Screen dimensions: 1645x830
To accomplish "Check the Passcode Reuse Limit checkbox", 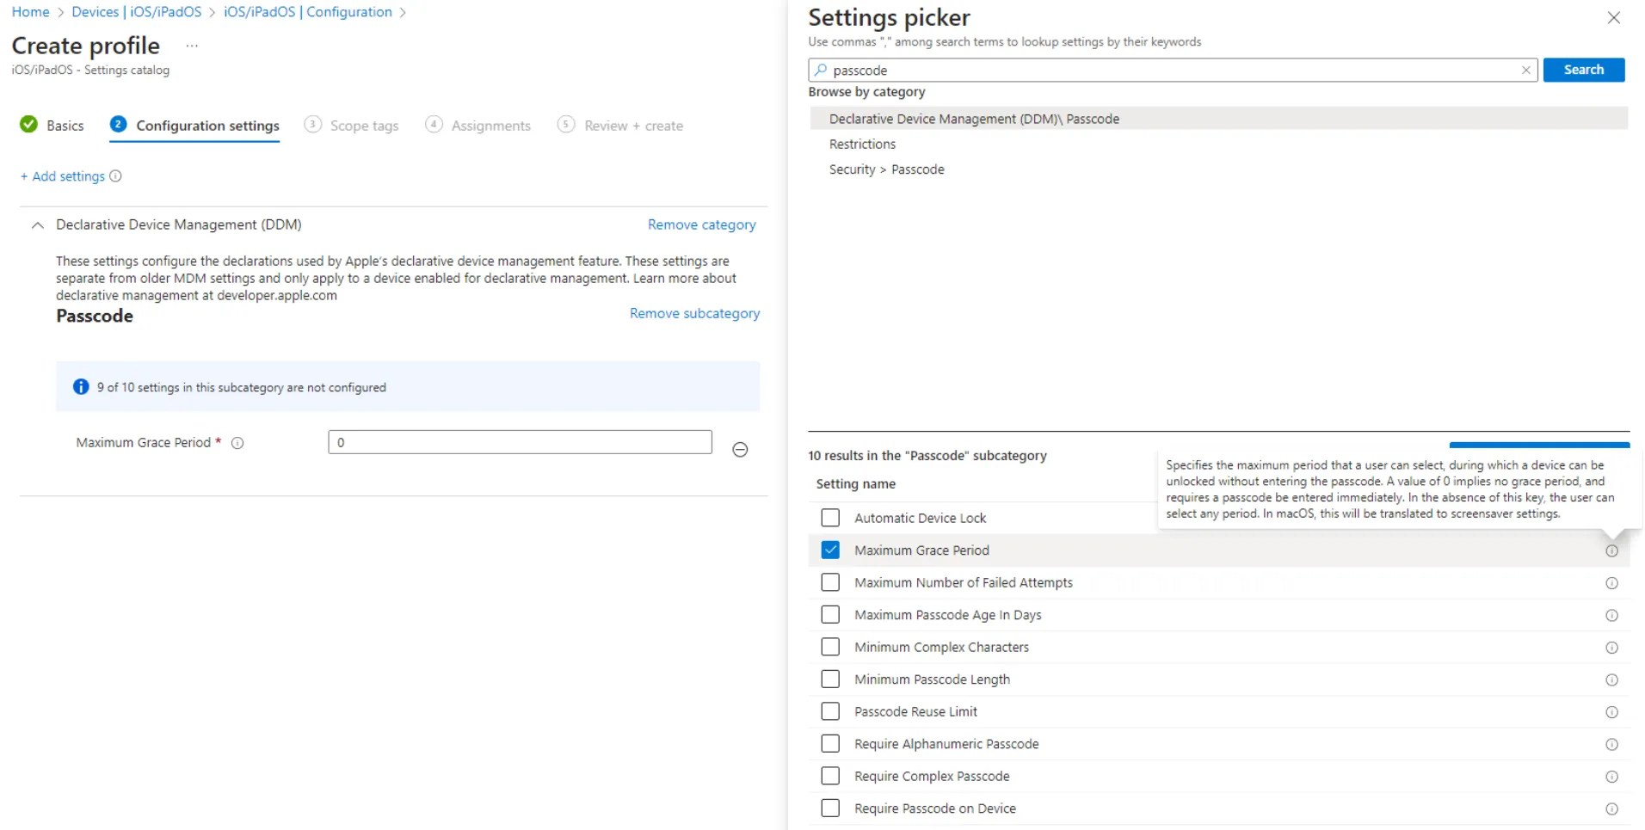I will click(x=830, y=711).
